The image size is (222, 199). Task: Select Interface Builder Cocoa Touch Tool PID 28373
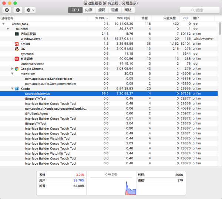[109, 163]
